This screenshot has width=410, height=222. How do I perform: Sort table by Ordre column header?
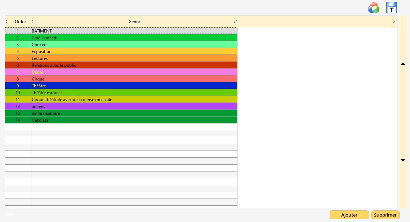tap(20, 22)
